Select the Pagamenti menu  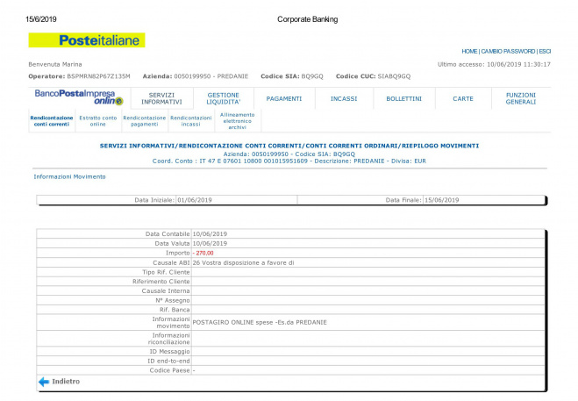pyautogui.click(x=283, y=98)
